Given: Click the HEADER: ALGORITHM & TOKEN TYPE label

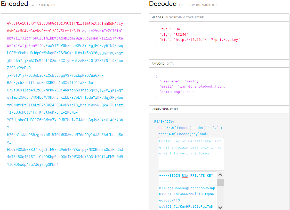Looking at the screenshot, I should (x=178, y=18).
